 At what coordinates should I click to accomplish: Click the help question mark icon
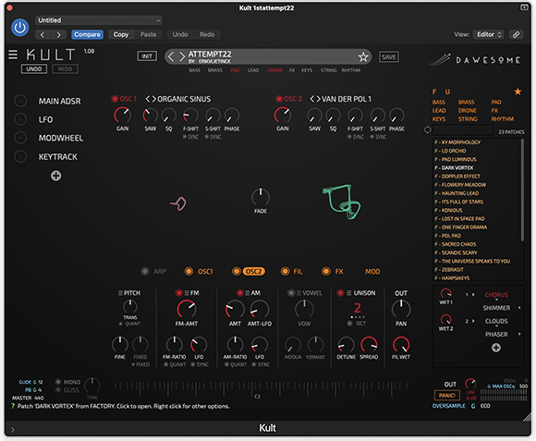pos(13,406)
